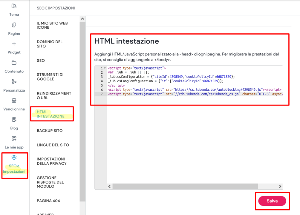
Task: Open Le mie app icon
Action: (14, 139)
